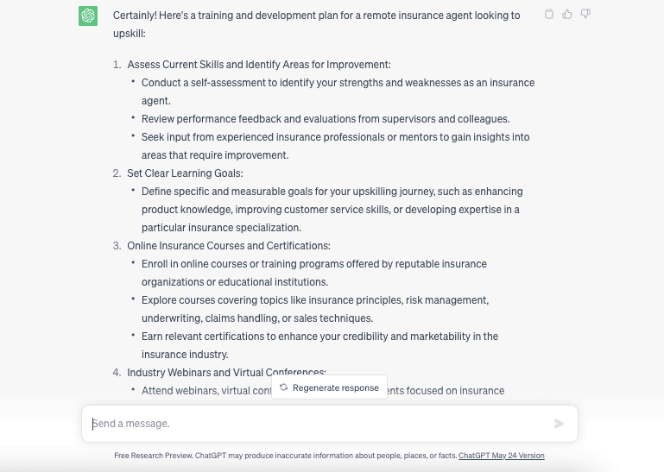This screenshot has width=664, height=472.
Task: Open the ChatGPT May 24 Version link
Action: [502, 456]
